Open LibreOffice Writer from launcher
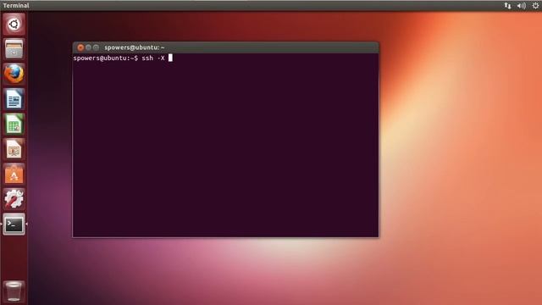This screenshot has height=305, width=542. [x=14, y=99]
